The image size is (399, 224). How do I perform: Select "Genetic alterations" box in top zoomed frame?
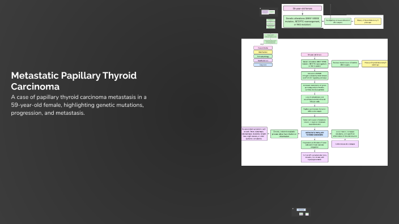coord(302,21)
